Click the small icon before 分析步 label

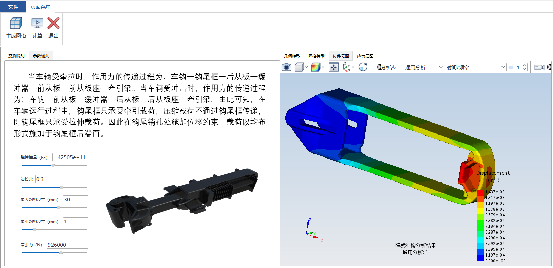pos(378,67)
